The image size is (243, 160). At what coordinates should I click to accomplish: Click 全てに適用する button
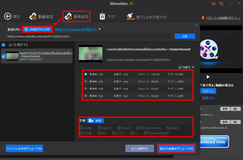(139, 148)
